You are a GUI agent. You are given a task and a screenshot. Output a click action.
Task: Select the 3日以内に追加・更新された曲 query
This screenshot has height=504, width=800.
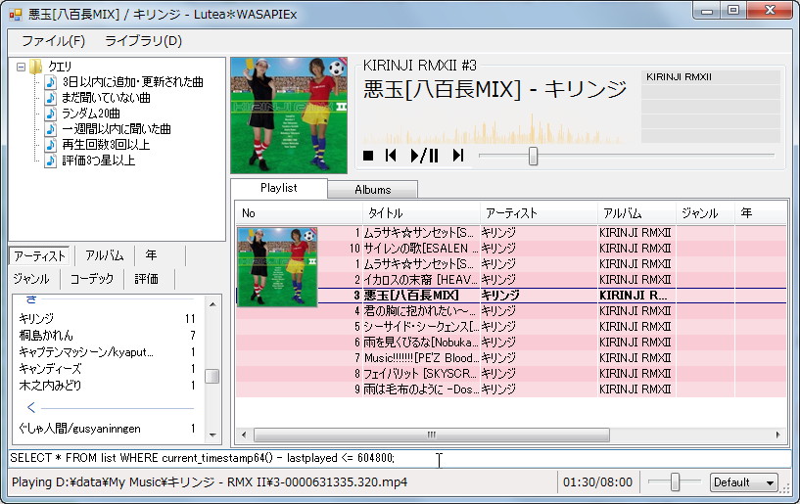[132, 82]
